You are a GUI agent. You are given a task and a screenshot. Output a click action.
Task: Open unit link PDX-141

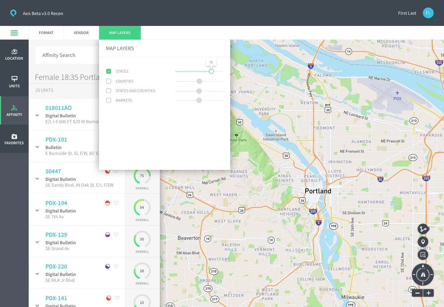coord(56,298)
